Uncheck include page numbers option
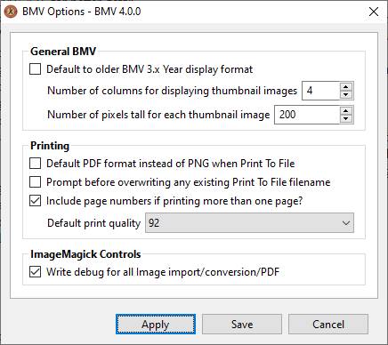 35,201
